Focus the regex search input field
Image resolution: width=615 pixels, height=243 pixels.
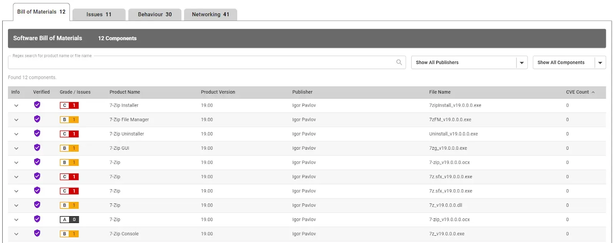(200, 63)
